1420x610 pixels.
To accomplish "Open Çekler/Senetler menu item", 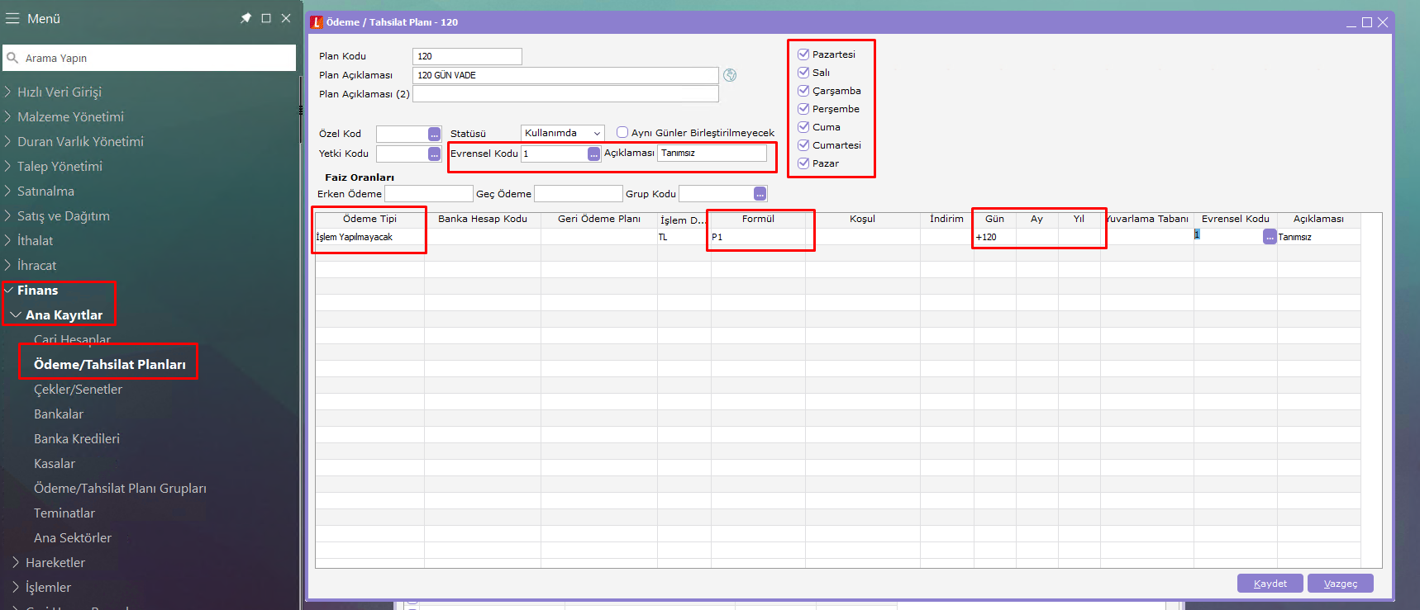I will (x=78, y=389).
